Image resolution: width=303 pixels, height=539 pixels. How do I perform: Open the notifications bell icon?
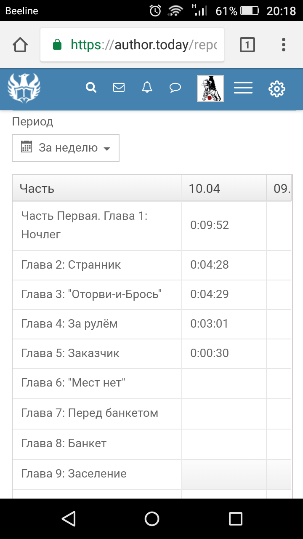(x=147, y=88)
